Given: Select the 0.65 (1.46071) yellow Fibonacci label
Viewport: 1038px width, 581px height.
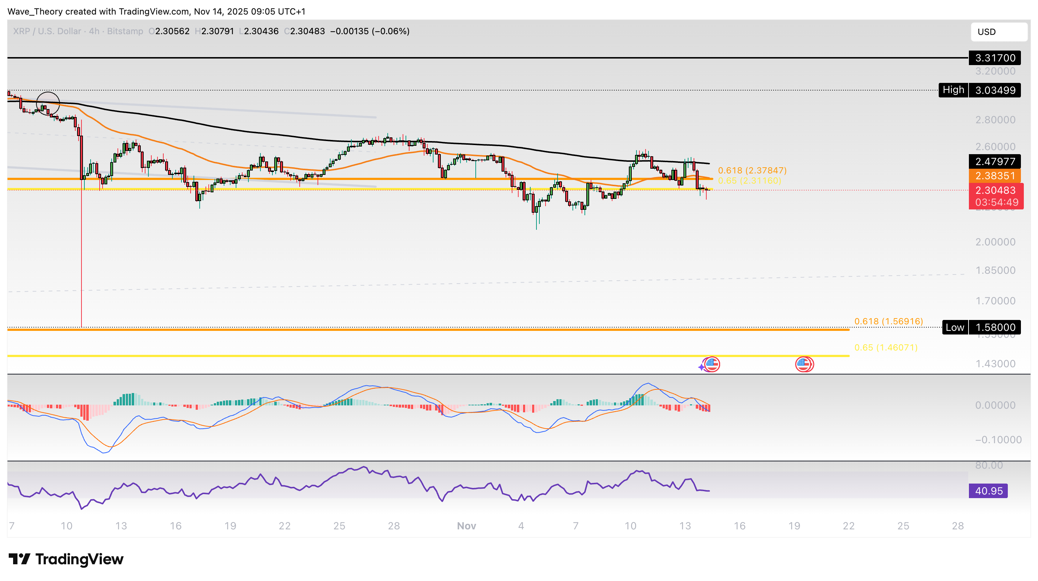Looking at the screenshot, I should 886,347.
